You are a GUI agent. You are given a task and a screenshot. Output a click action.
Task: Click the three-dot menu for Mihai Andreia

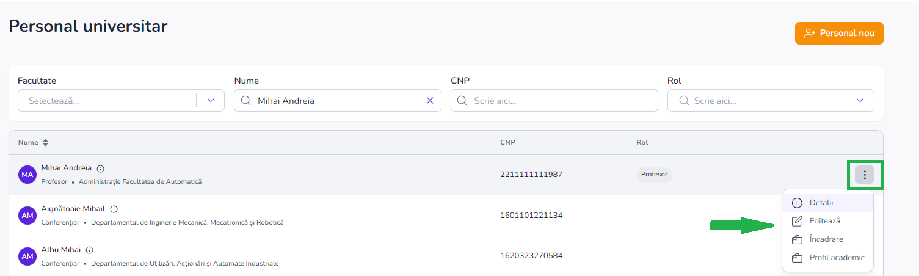pyautogui.click(x=864, y=175)
